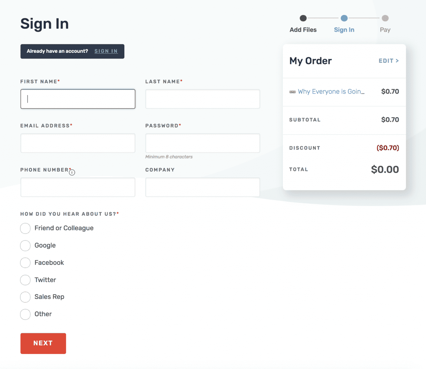Choose Facebook as referral source
The image size is (426, 369).
[25, 263]
